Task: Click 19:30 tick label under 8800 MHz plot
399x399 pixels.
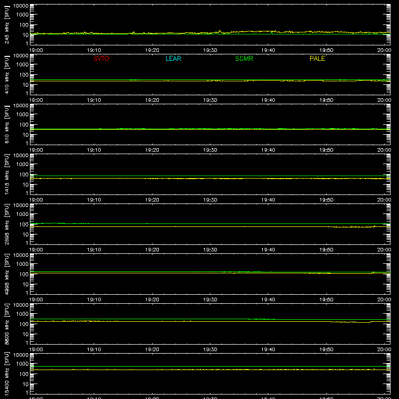Action: pos(210,350)
